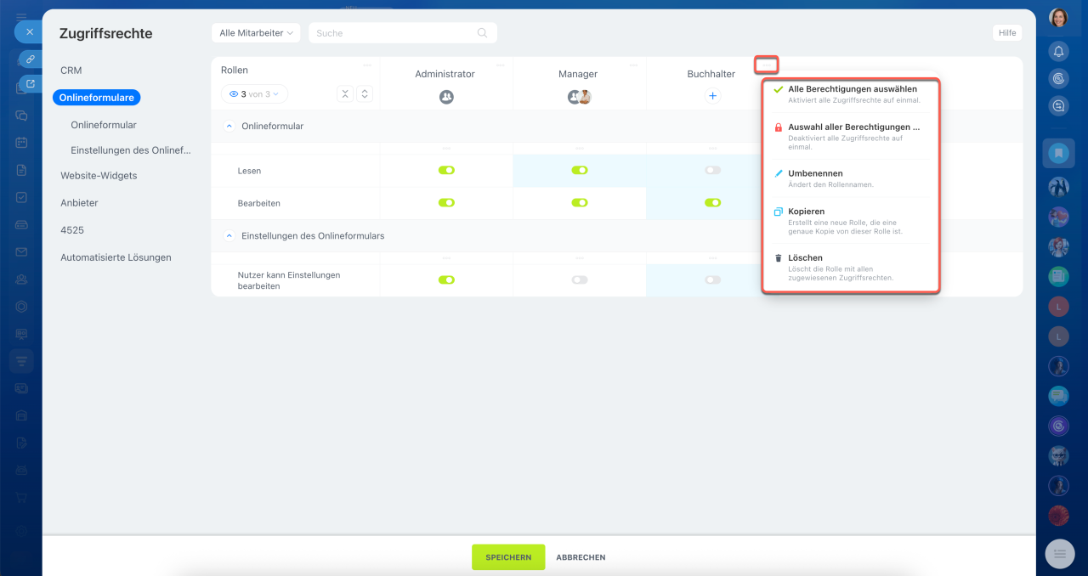Enable Buchhalter's Einstellungen bearbeiten switch
The image size is (1088, 576).
(712, 280)
